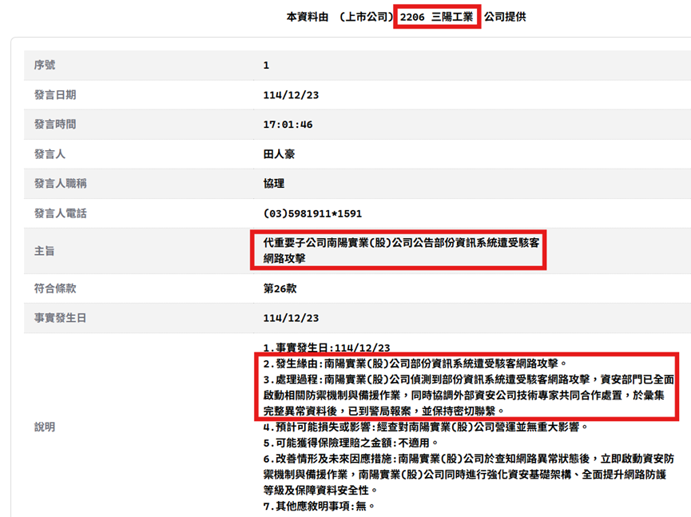The height and width of the screenshot is (517, 691).
Task: Click the job title value 協理
Action: point(273,184)
